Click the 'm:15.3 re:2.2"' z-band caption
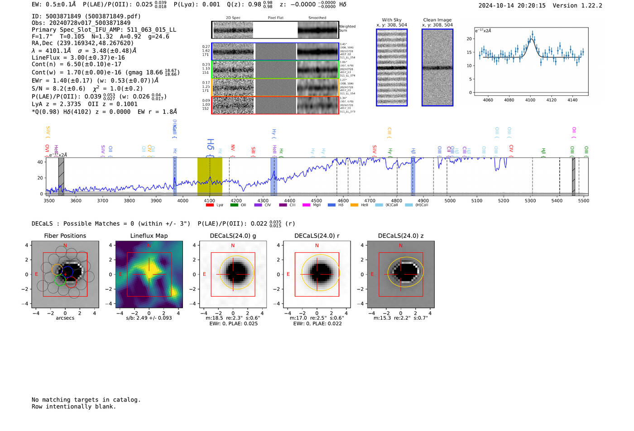The width and height of the screenshot is (634, 431). [x=401, y=318]
